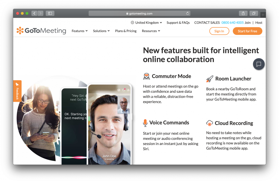The height and width of the screenshot is (182, 279).
Task: Expand the Solutions menu
Action: (101, 31)
